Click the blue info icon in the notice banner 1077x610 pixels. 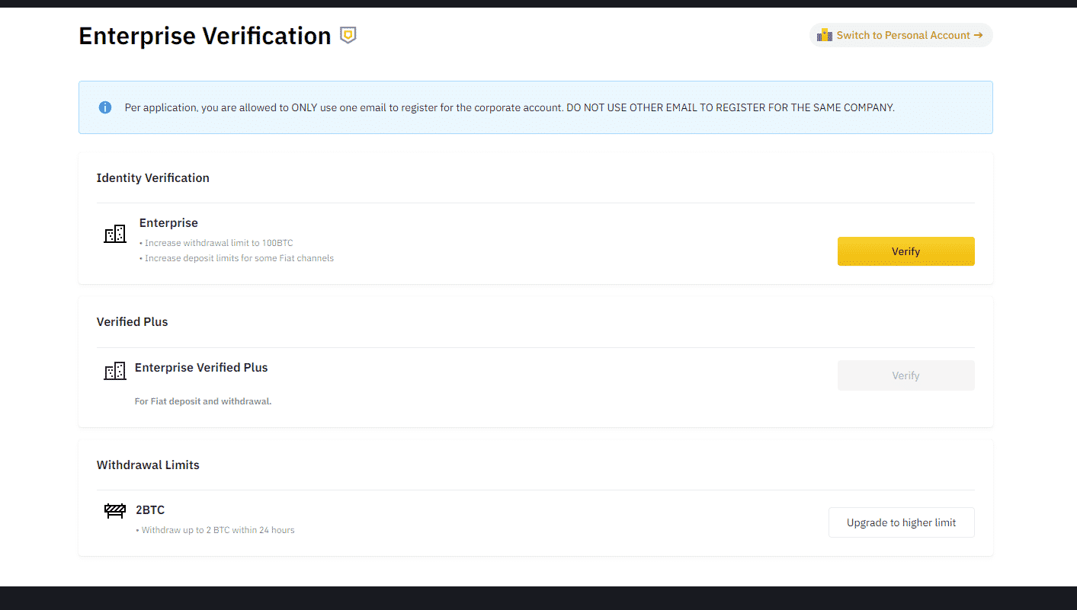point(105,107)
